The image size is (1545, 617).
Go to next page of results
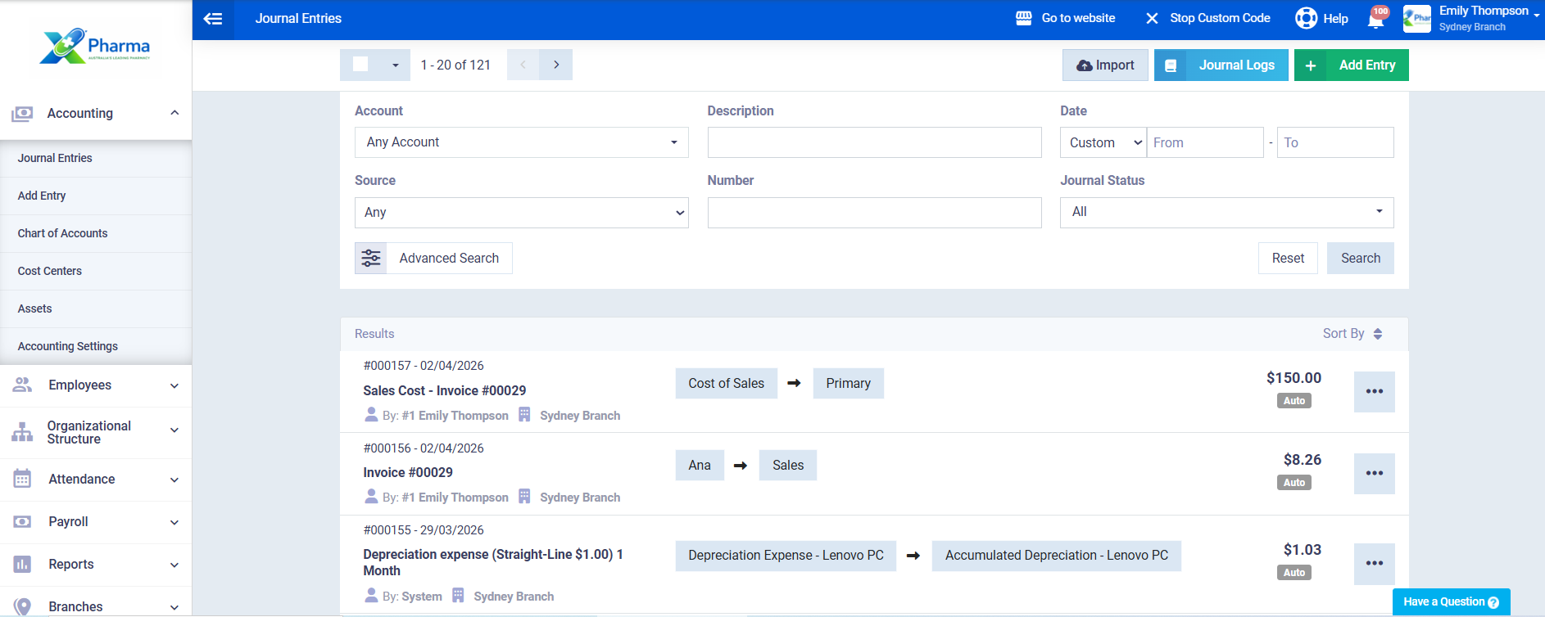556,65
